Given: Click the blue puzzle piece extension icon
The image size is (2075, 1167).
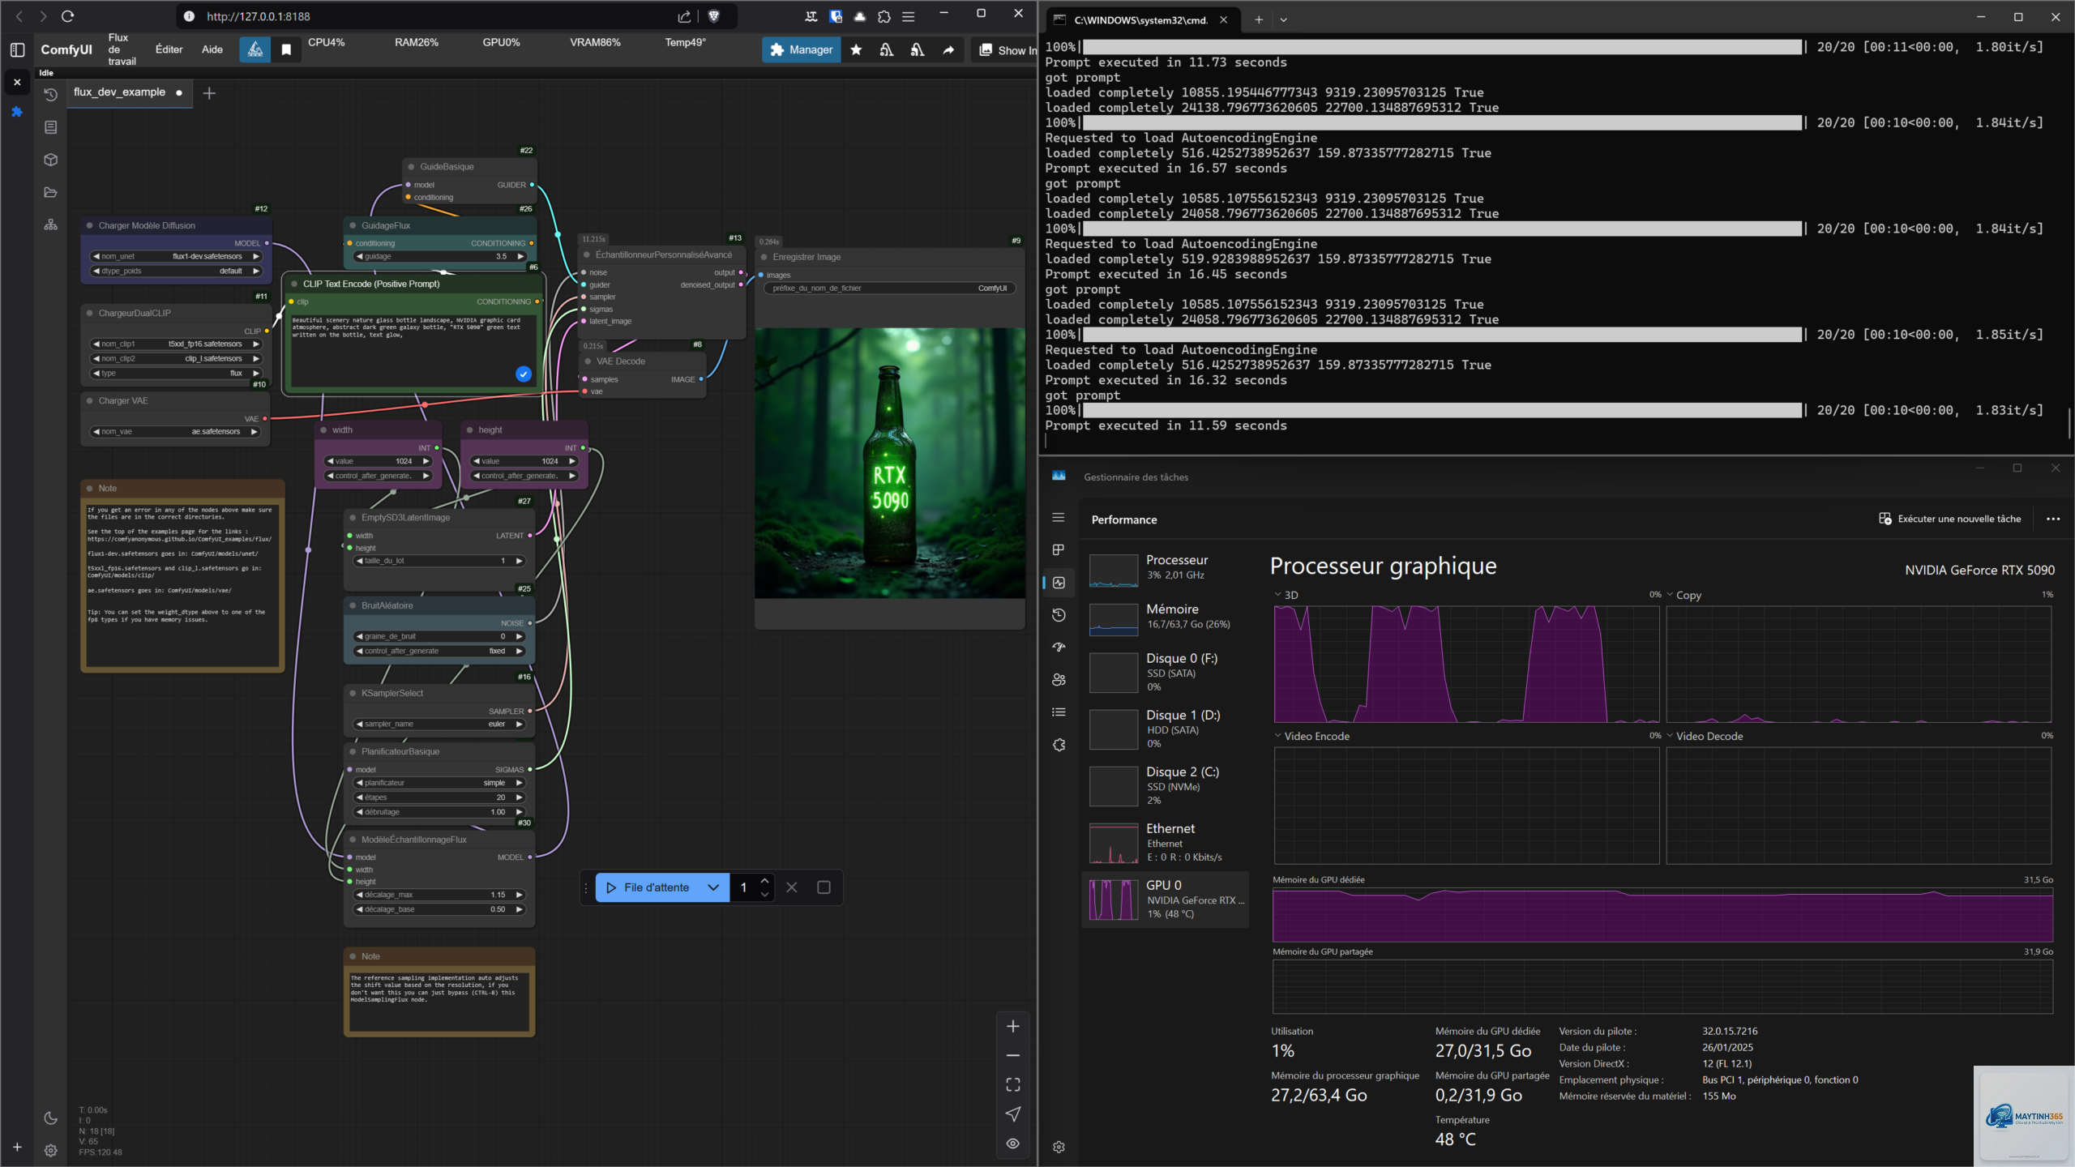Looking at the screenshot, I should [17, 112].
